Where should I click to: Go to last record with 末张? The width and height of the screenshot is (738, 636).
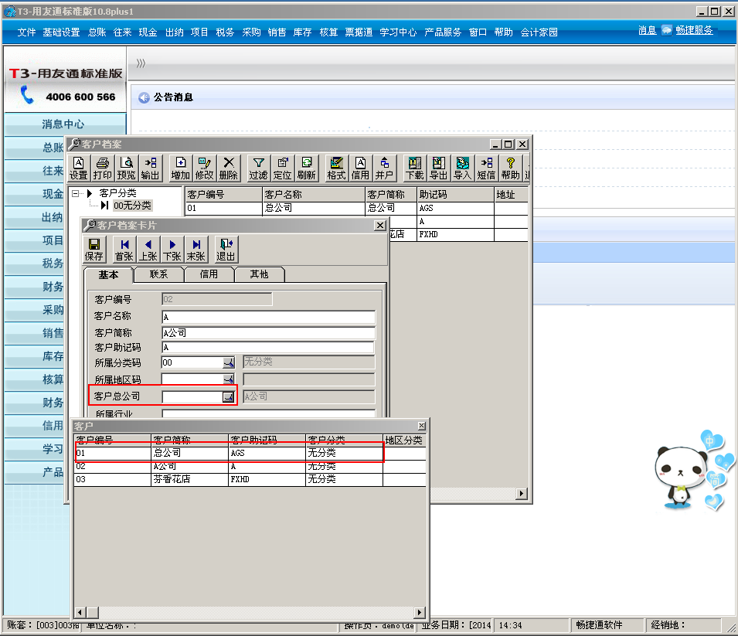[x=196, y=250]
